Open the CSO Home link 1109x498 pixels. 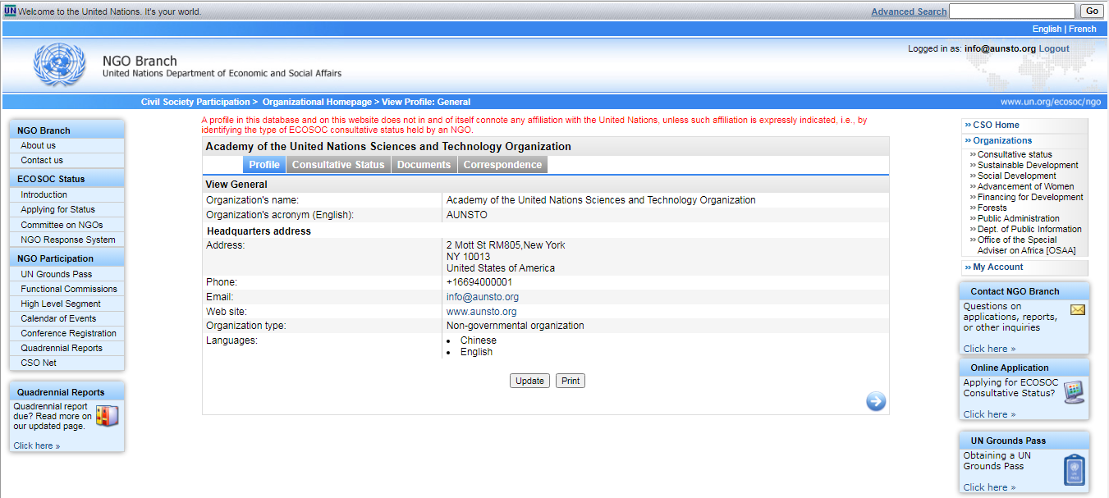click(996, 125)
